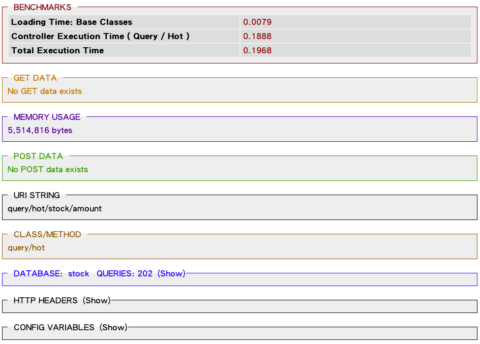Select the 0.0079 loading time value
Screen dimensions: 480x344
click(x=257, y=22)
